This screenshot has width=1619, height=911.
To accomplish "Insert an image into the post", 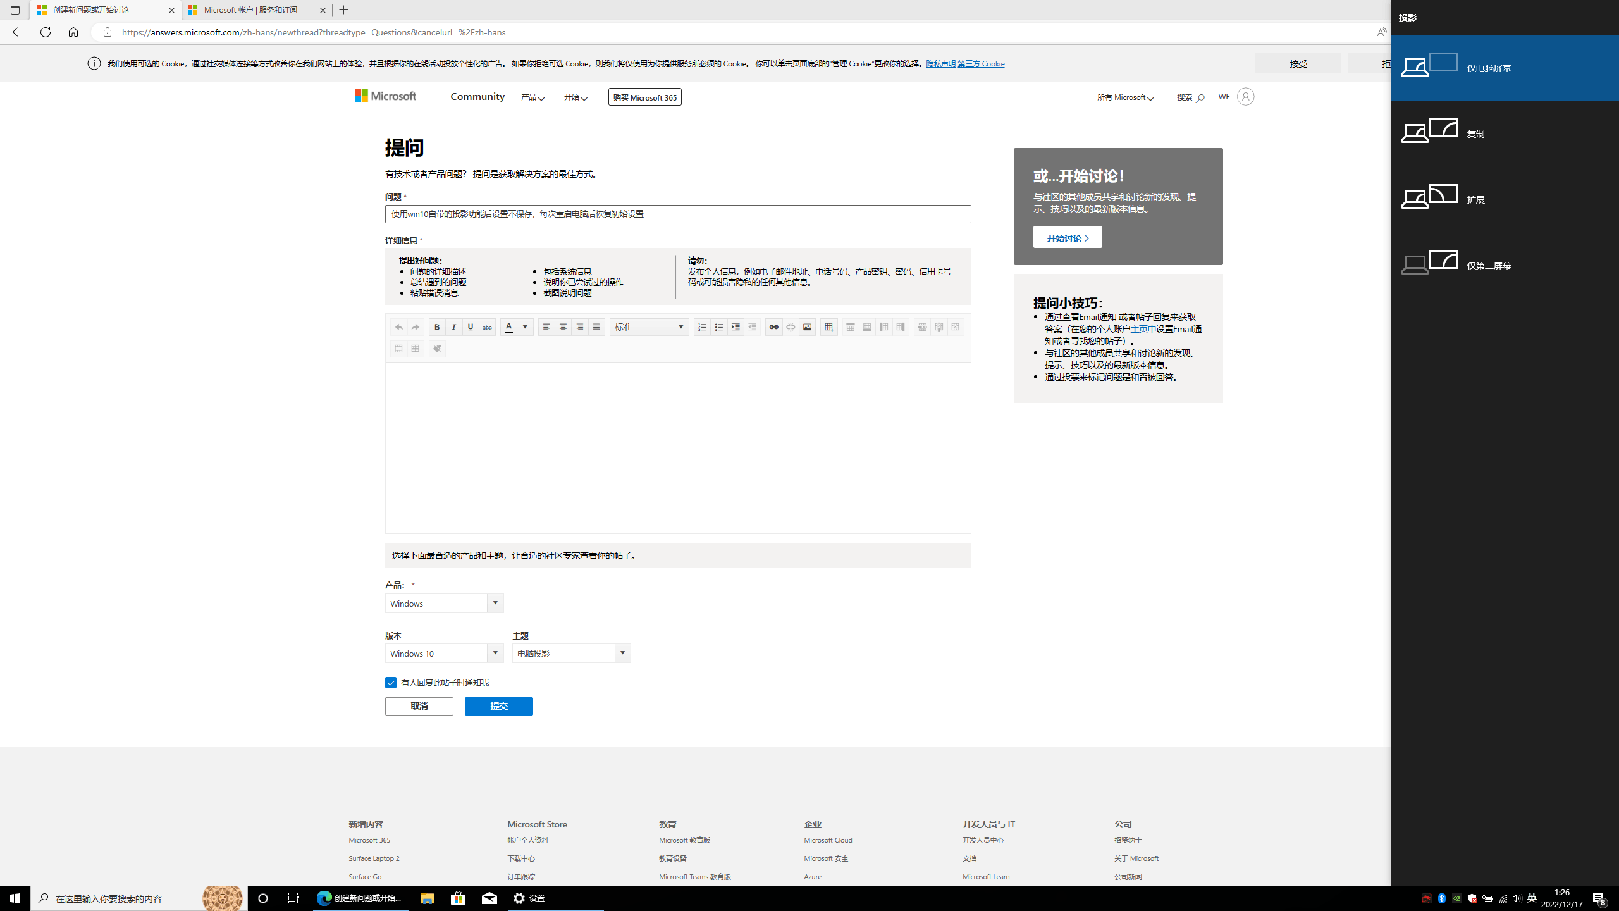I will coord(807,327).
